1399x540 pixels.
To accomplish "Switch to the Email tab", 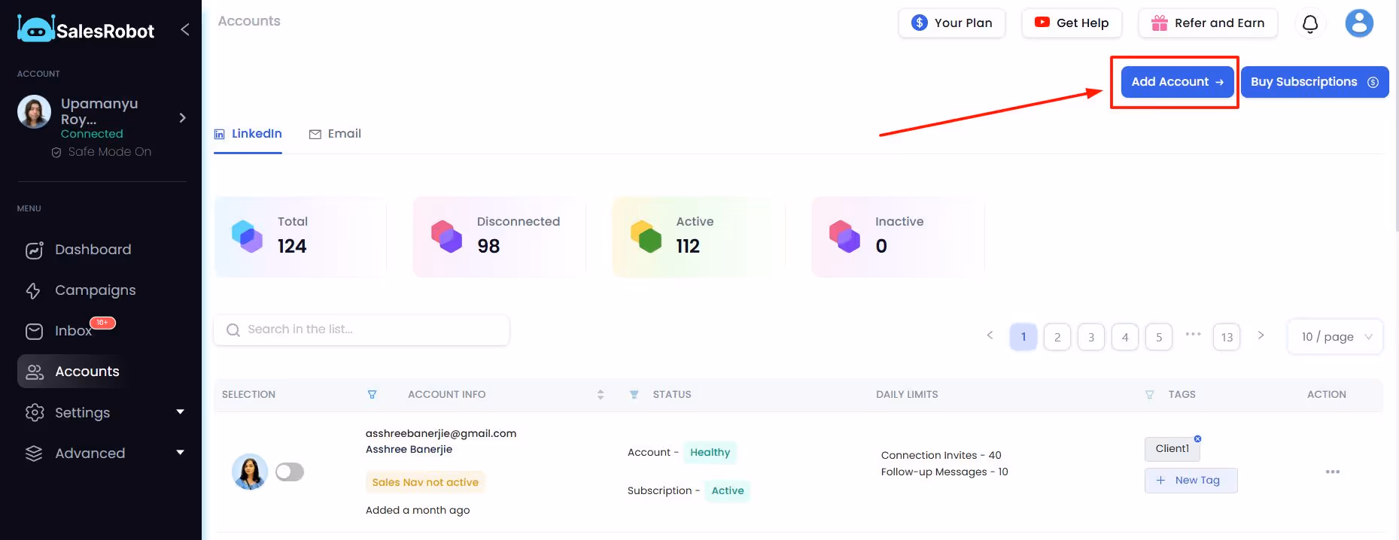I will (x=335, y=134).
